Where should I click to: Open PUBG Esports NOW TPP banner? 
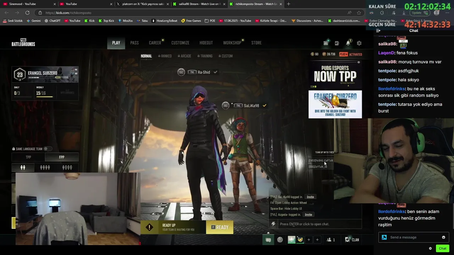pyautogui.click(x=335, y=74)
